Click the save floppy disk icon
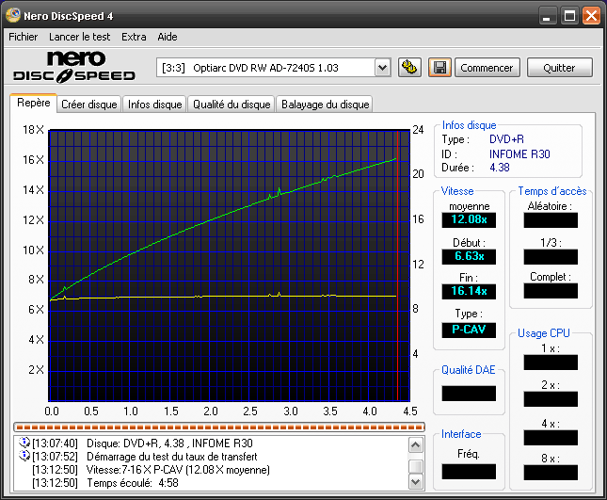Image resolution: width=607 pixels, height=500 pixels. [439, 68]
